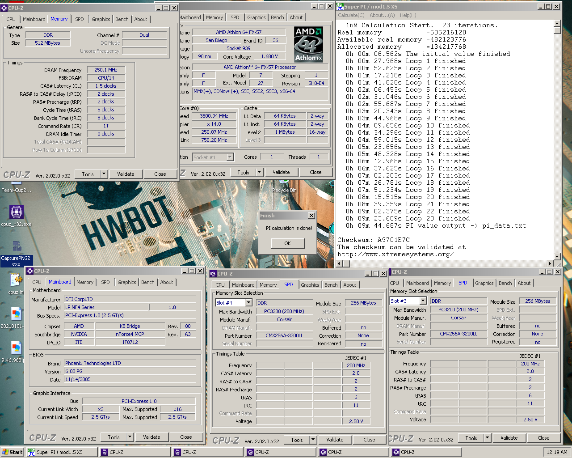Expand Tools arrow in Slot #3 SPD window
Image resolution: width=572 pixels, height=458 pixels.
(487, 438)
